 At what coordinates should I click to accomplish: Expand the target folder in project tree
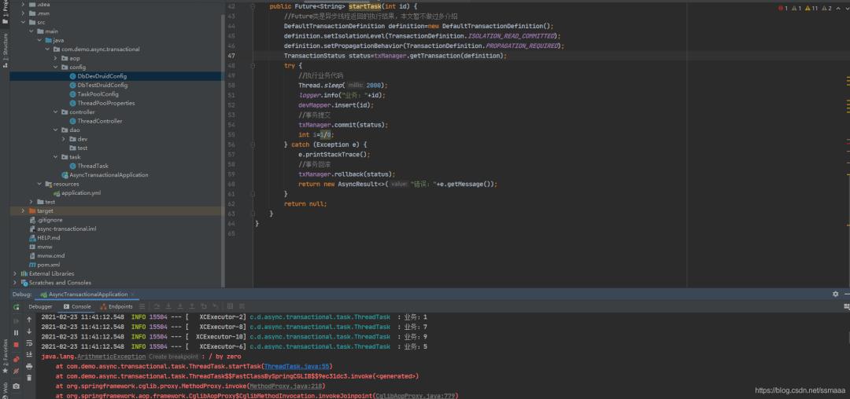pos(24,211)
